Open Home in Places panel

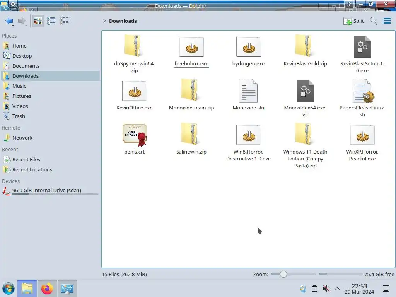[50, 46]
